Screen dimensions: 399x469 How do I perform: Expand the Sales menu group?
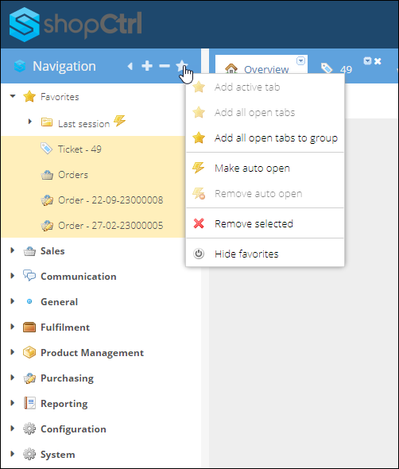[x=12, y=250]
